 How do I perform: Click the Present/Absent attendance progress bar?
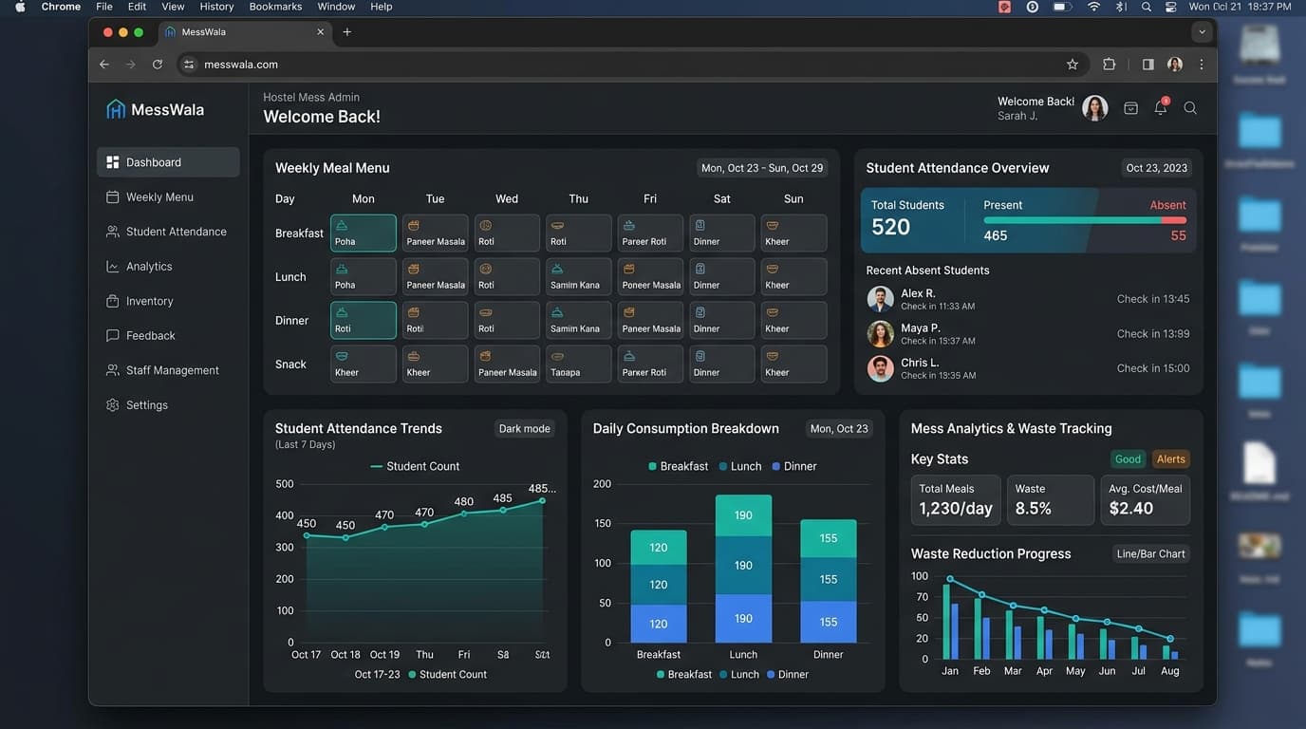pos(1085,220)
